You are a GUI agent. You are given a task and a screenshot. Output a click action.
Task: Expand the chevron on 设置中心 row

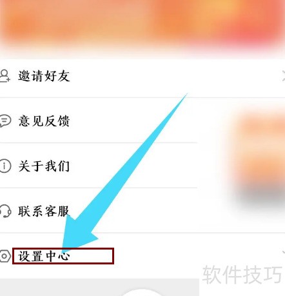[x=283, y=252]
